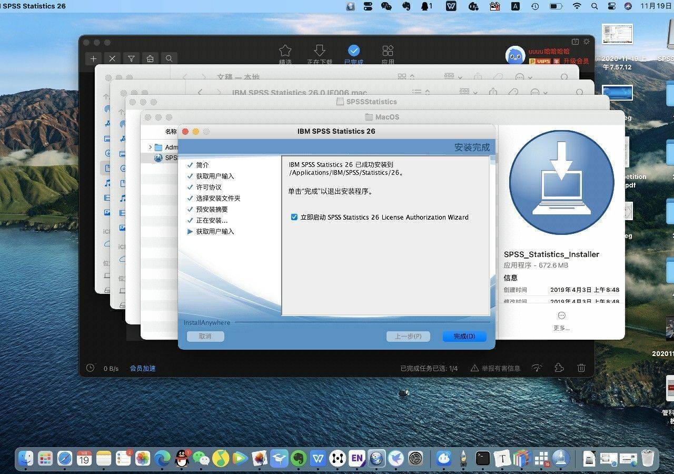
Task: Open the 应用 apps icon in downloader
Action: click(x=388, y=51)
